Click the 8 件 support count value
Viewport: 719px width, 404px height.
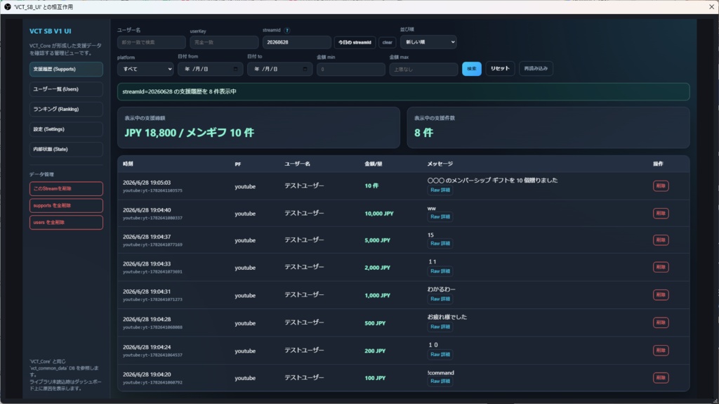pyautogui.click(x=423, y=133)
